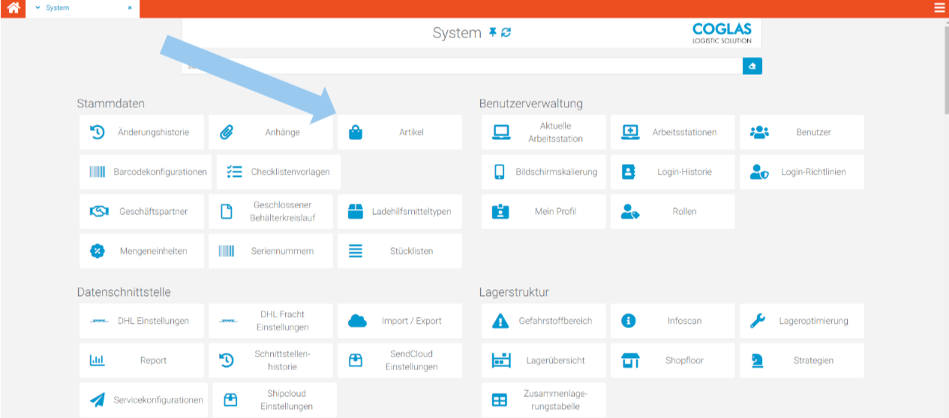Screen dimensions: 949x418
Task: Close the System tab
Action: coord(130,8)
